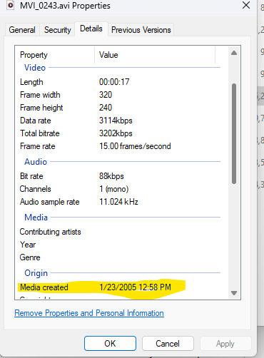The width and height of the screenshot is (264, 358).
Task: Click the vertical scrollbar thumb
Action: pos(234,133)
